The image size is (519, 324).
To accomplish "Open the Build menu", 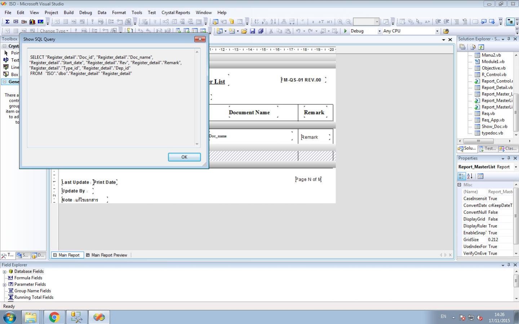I will 68,12.
